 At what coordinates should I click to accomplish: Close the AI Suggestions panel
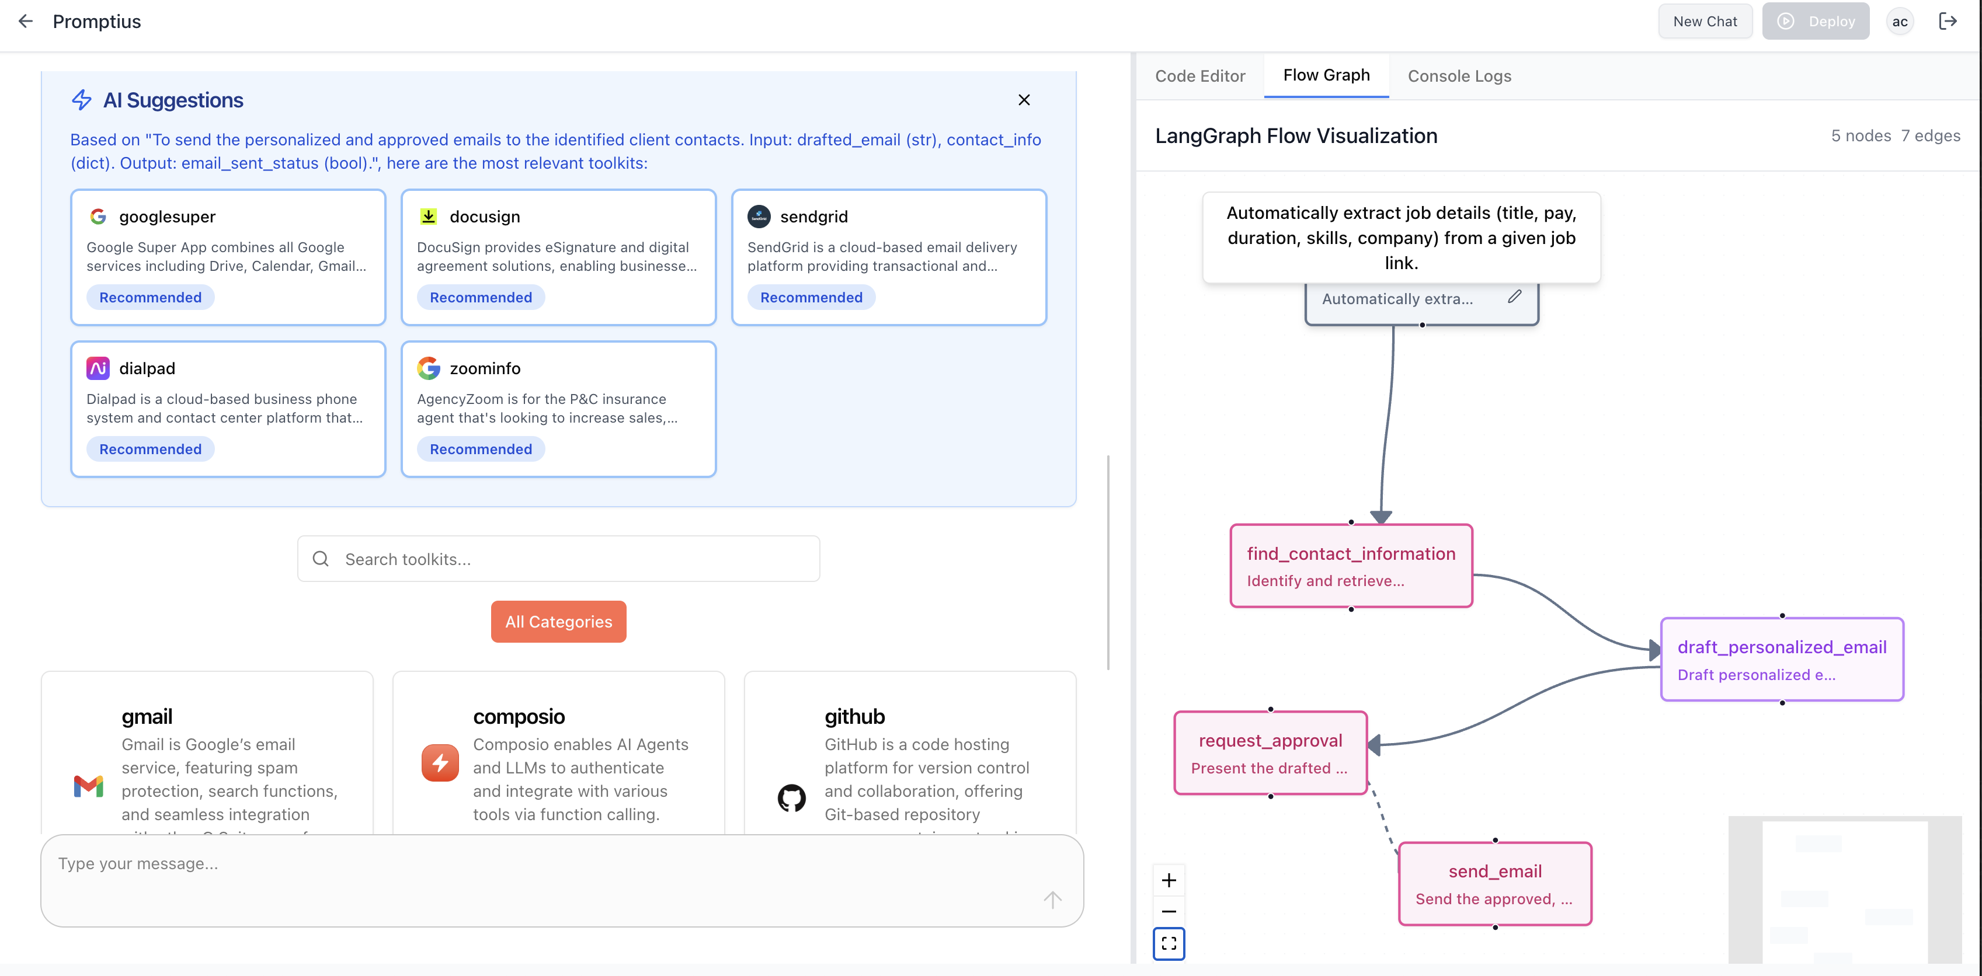[1023, 100]
